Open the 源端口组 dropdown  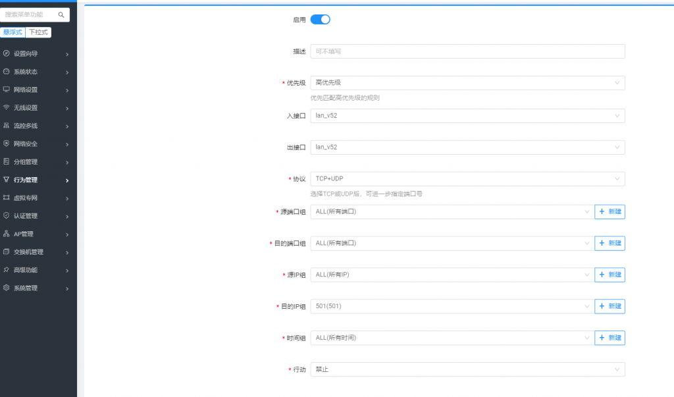click(x=452, y=211)
